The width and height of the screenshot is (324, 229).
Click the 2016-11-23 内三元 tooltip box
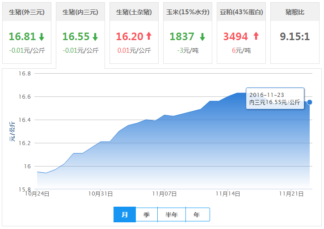coord(275,99)
